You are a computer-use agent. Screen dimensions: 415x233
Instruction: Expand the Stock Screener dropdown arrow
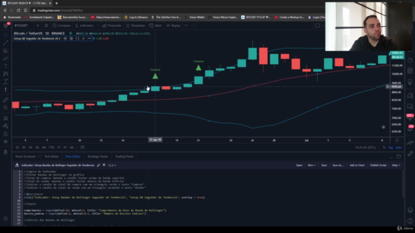(x=38, y=157)
